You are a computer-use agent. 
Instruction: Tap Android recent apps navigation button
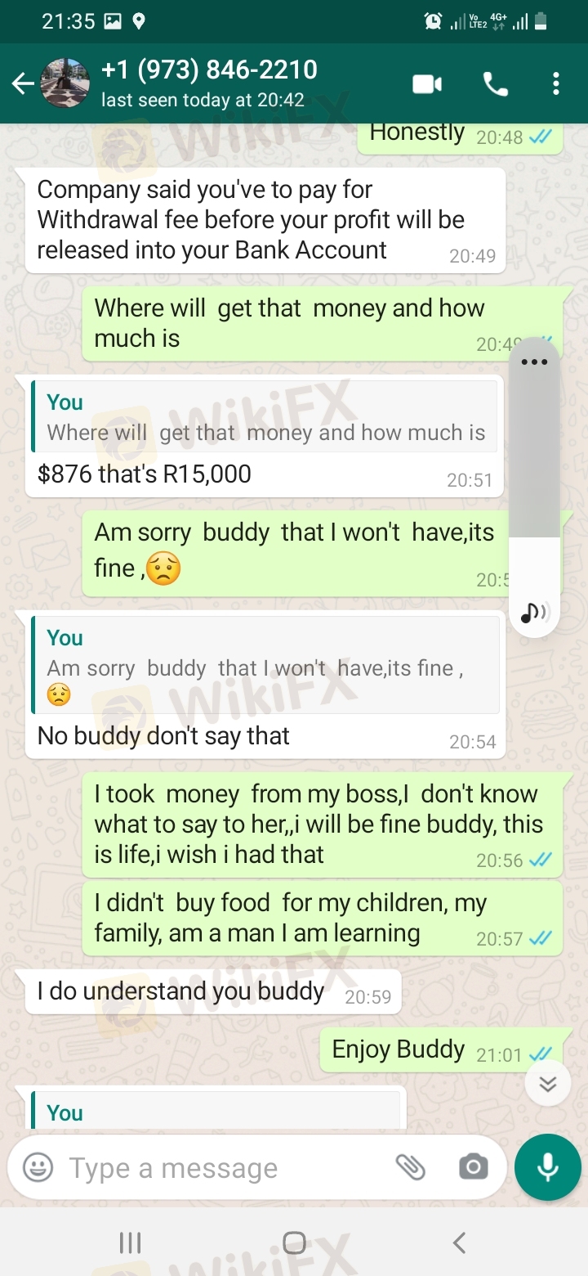(130, 1243)
